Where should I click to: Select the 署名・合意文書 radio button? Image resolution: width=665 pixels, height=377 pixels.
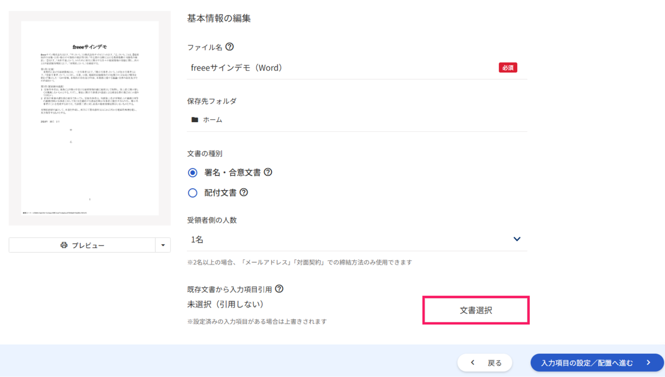193,173
